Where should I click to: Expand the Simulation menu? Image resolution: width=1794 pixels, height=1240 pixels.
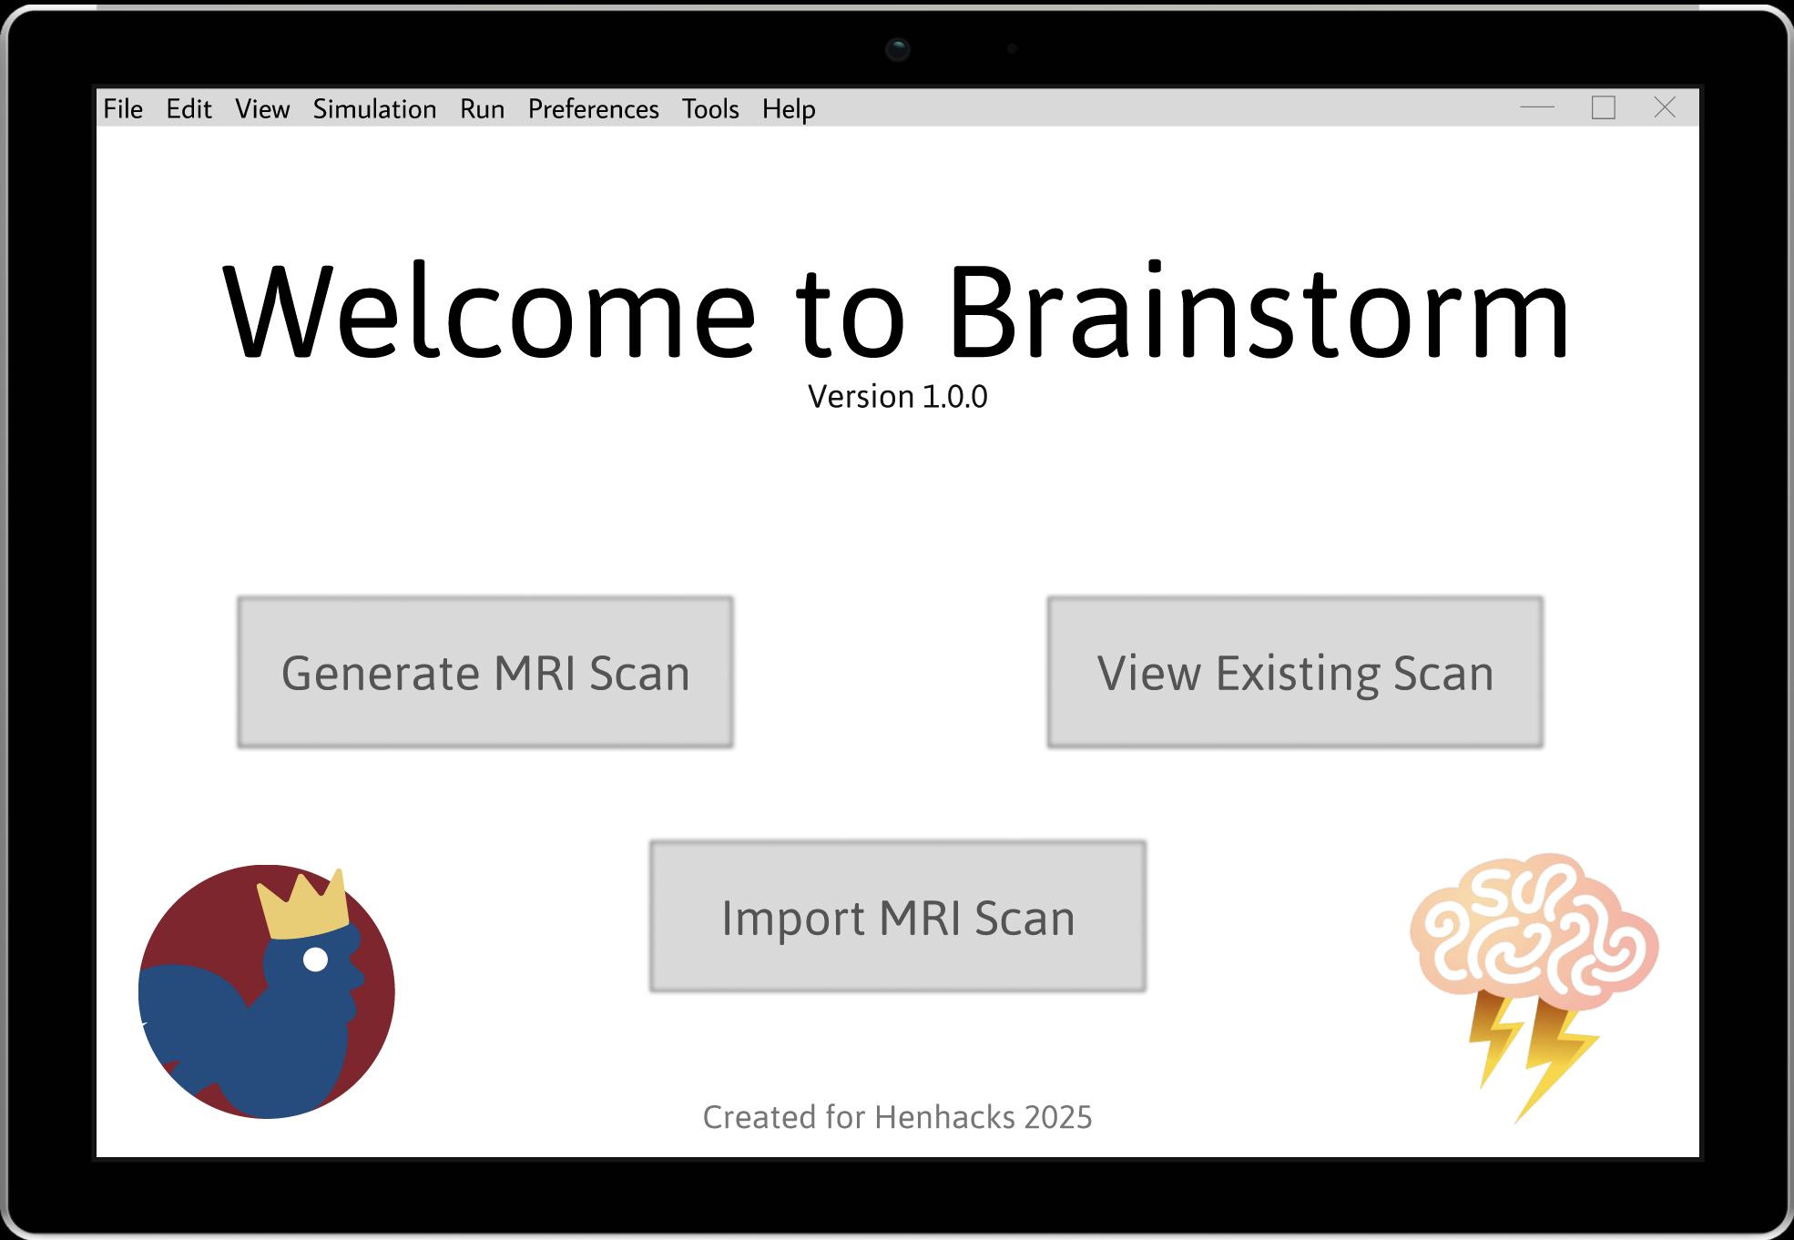[374, 109]
